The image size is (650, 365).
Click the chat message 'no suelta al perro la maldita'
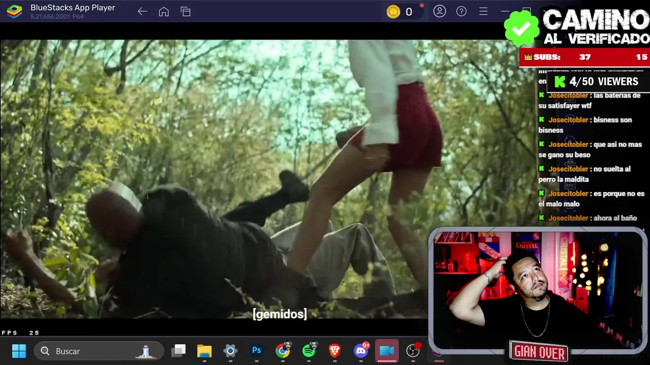pos(584,174)
